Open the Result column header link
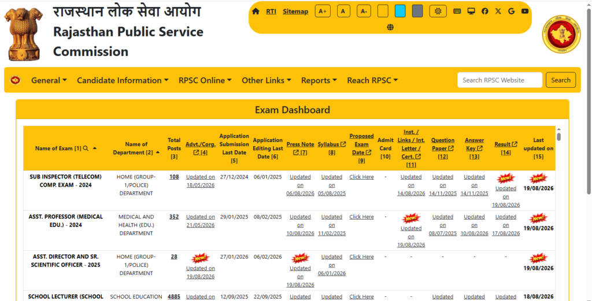The height and width of the screenshot is (301, 592). (x=506, y=148)
